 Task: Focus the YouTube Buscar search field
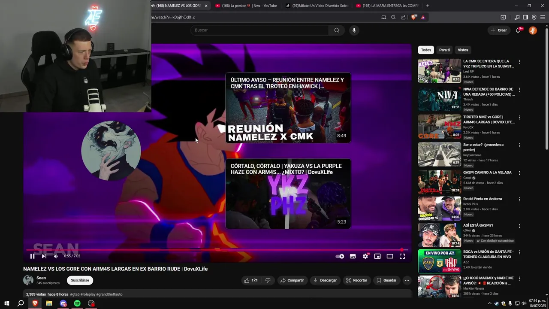click(x=259, y=30)
